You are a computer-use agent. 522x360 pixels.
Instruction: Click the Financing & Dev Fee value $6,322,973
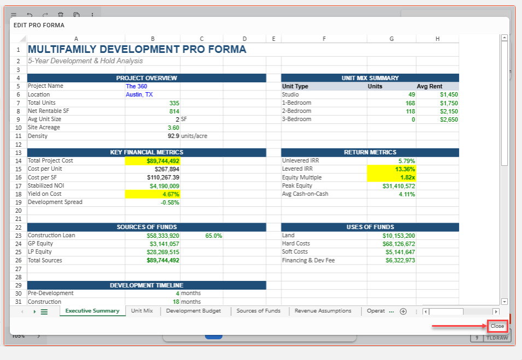(391, 261)
